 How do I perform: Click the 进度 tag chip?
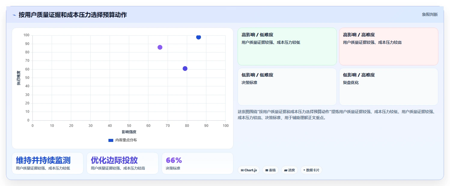pos(290,170)
